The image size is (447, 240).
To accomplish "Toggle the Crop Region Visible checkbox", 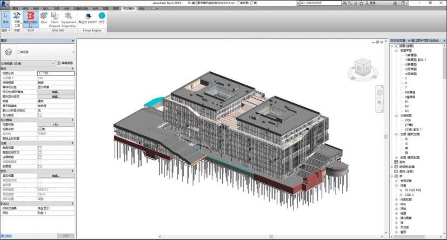I will pos(39,153).
